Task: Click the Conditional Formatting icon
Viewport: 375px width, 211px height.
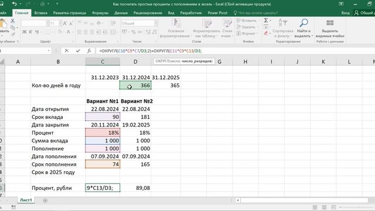Action: (x=176, y=23)
